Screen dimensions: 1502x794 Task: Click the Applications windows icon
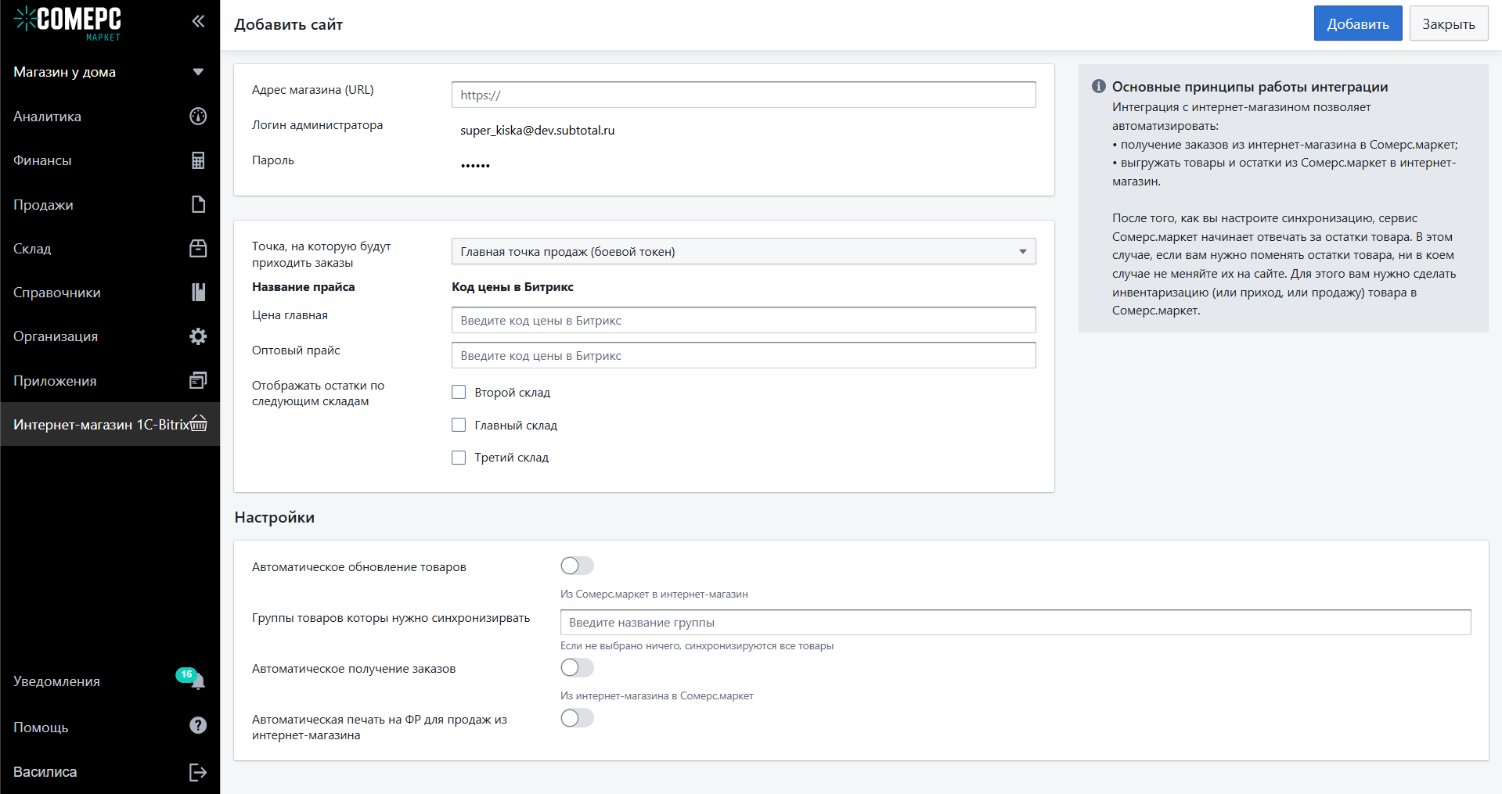point(198,380)
